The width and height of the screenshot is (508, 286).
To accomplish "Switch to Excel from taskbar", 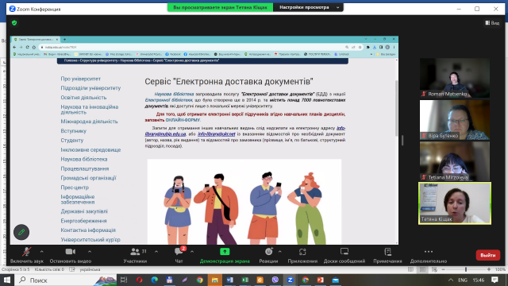I will tap(245, 280).
